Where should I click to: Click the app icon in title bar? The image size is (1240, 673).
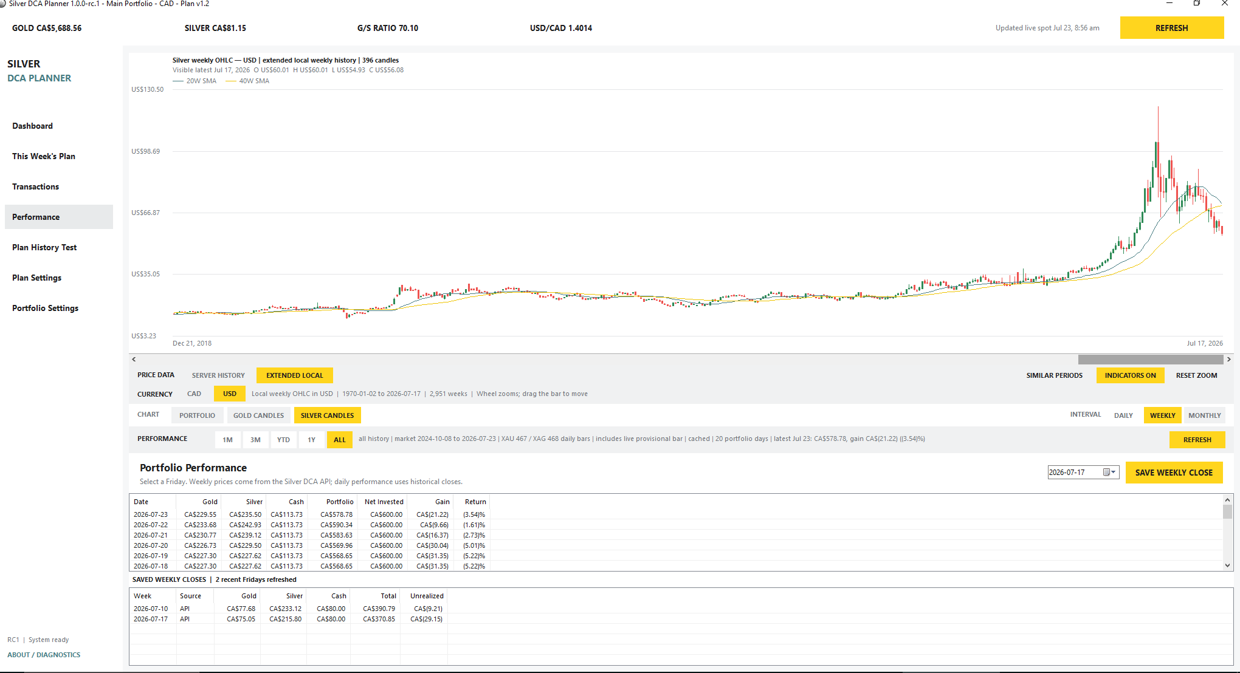pyautogui.click(x=3, y=4)
